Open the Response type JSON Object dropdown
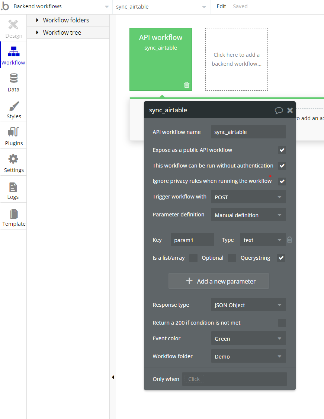 coord(248,304)
